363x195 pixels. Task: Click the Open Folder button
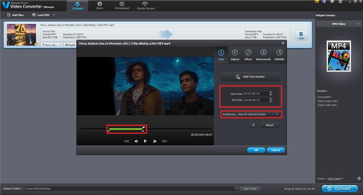pos(250,189)
